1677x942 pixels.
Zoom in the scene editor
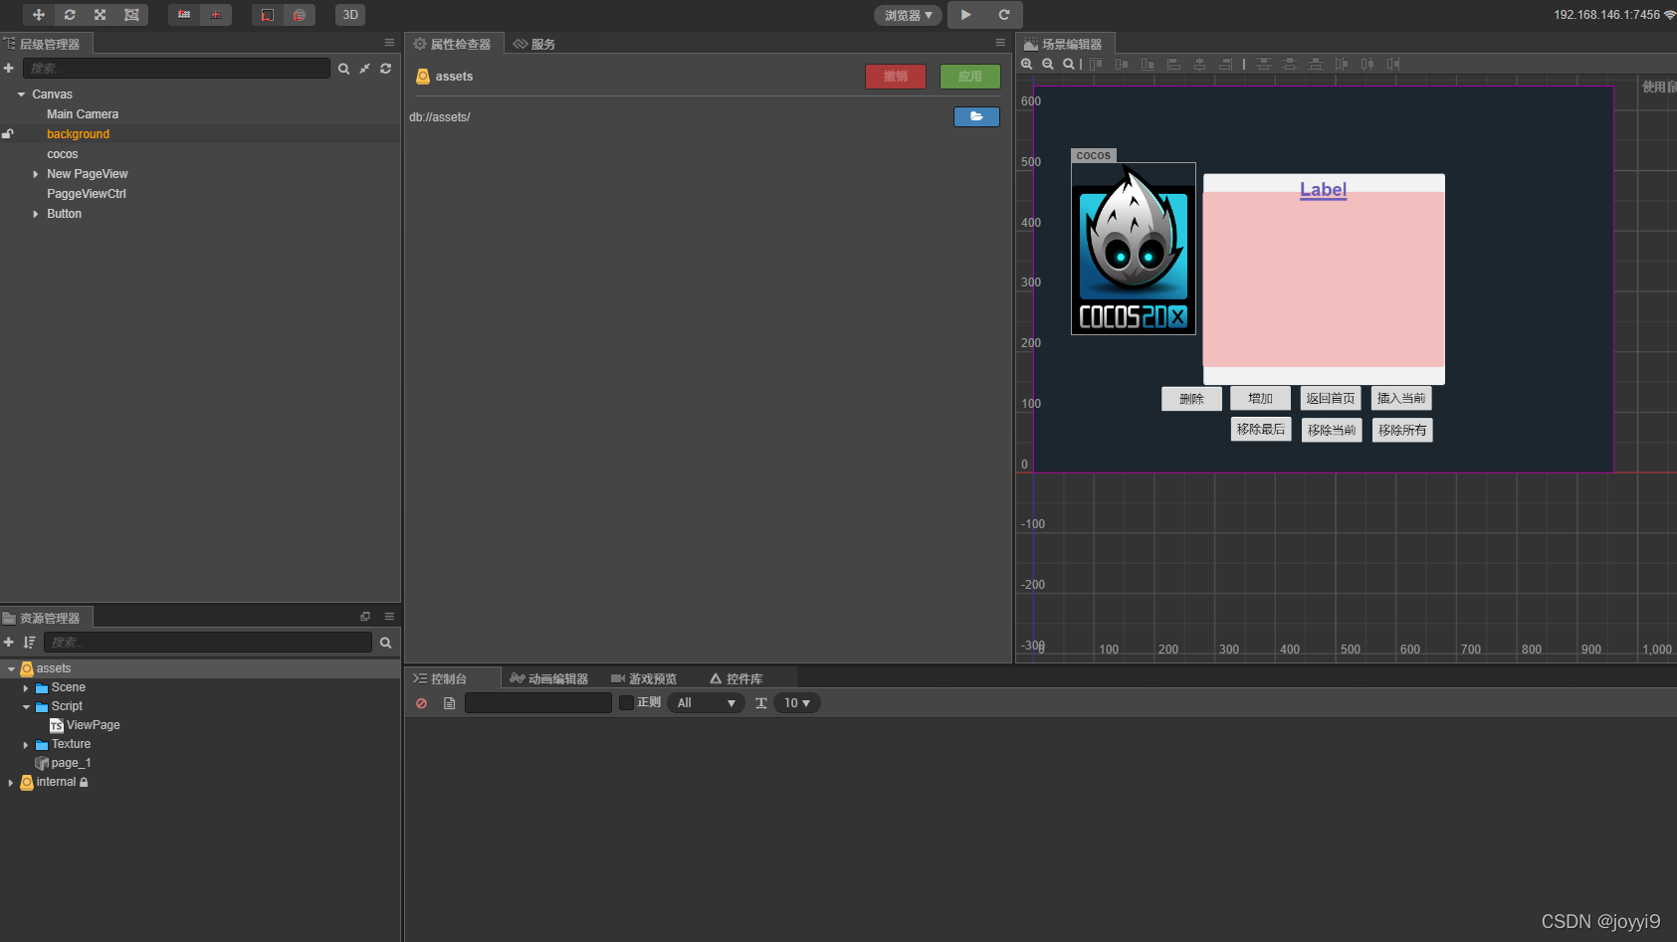tap(1027, 64)
